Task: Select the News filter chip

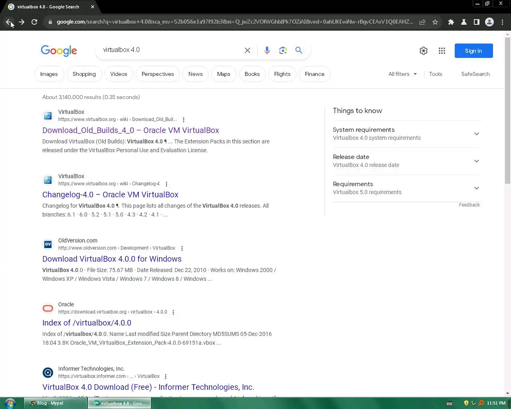Action: coord(196,74)
